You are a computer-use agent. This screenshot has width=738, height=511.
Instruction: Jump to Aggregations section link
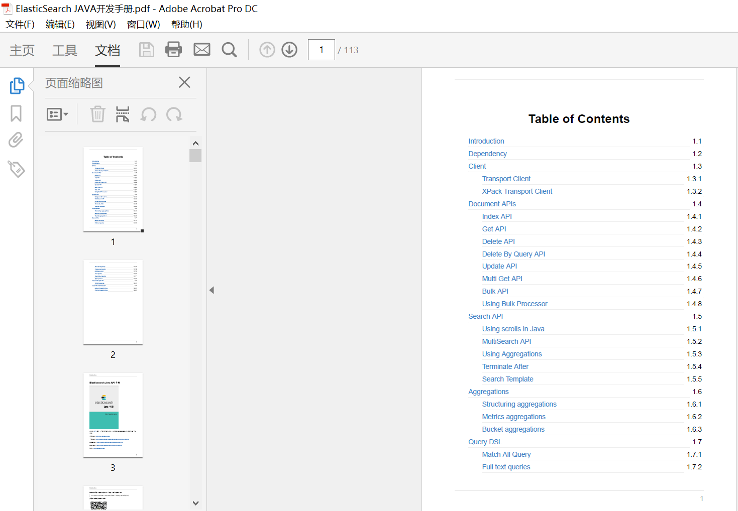pyautogui.click(x=488, y=392)
